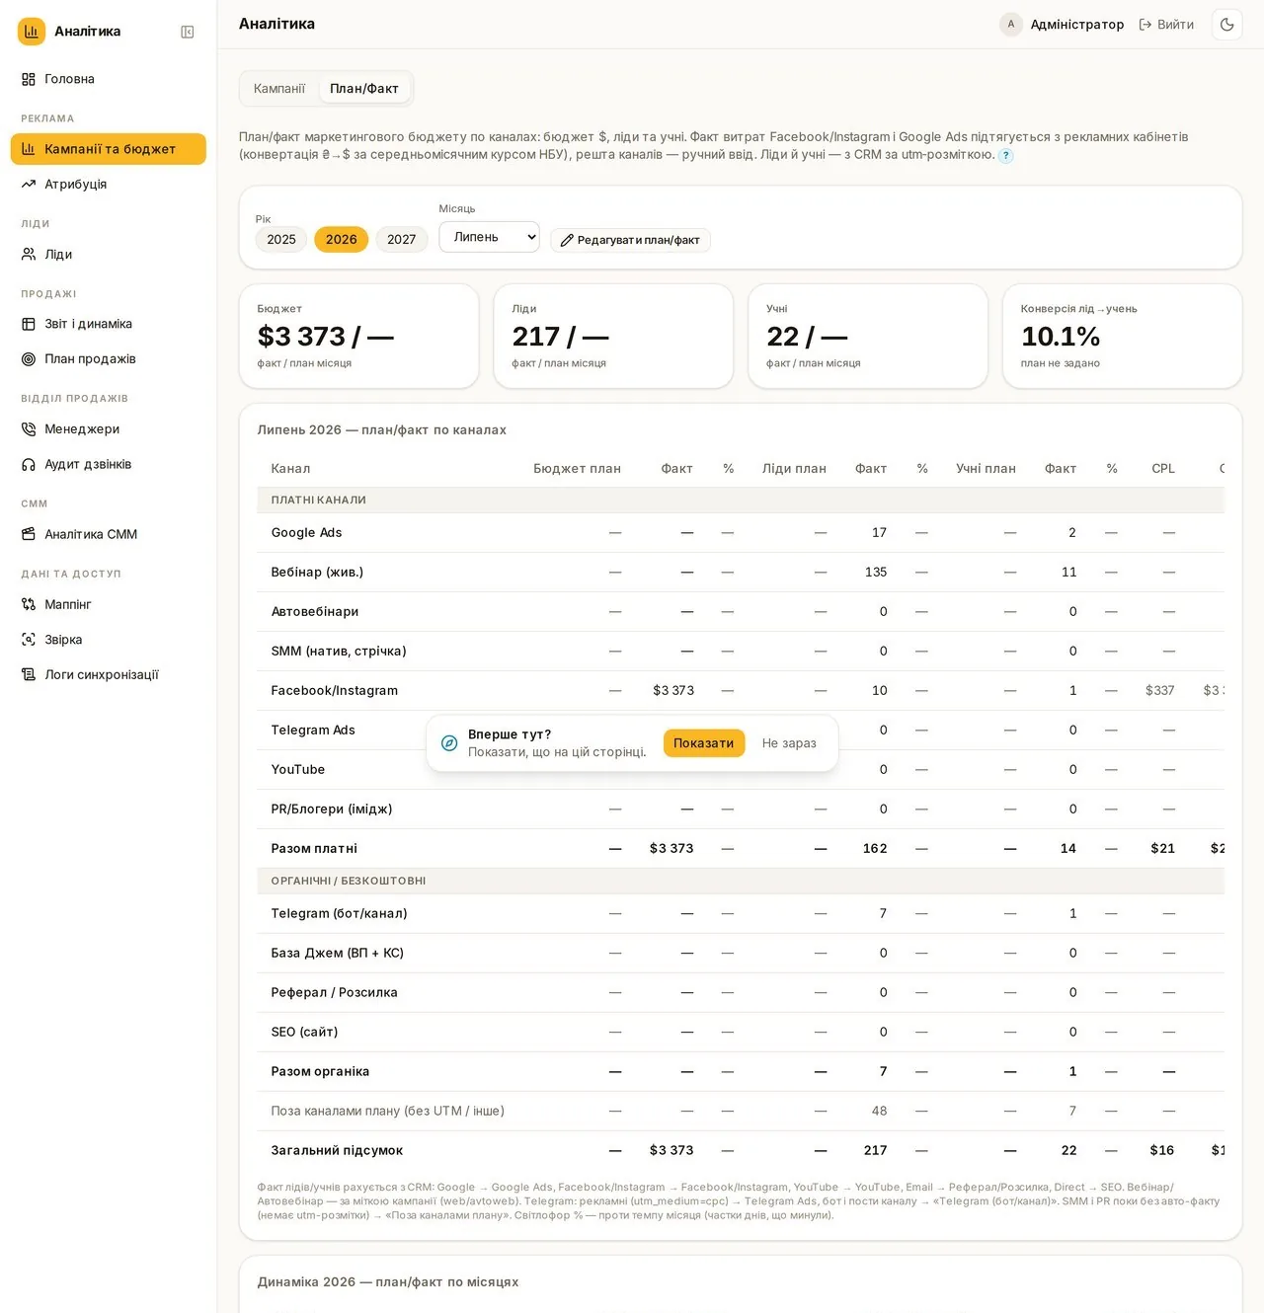Click the Бюджет $3 373 card
1264x1313 pixels.
pos(359,337)
